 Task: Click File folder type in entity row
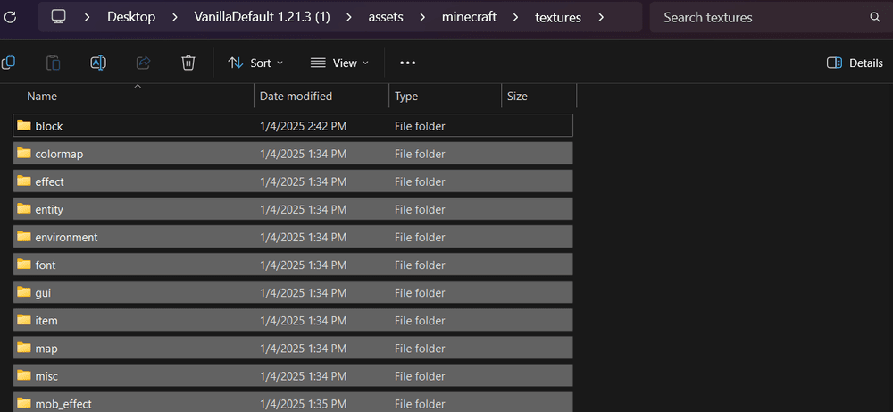point(420,210)
